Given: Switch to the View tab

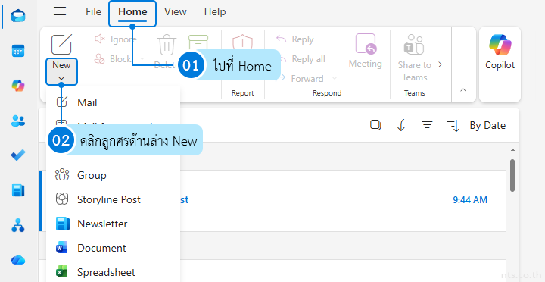Looking at the screenshot, I should (x=176, y=11).
